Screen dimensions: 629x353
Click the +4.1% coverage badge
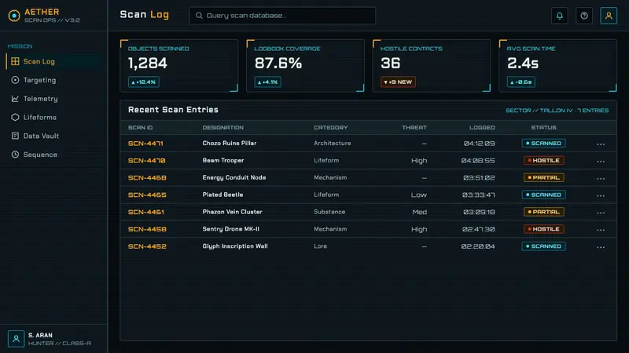pos(267,82)
